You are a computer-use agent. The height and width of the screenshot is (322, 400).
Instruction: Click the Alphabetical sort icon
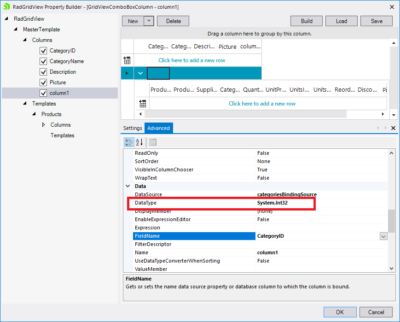(x=139, y=142)
